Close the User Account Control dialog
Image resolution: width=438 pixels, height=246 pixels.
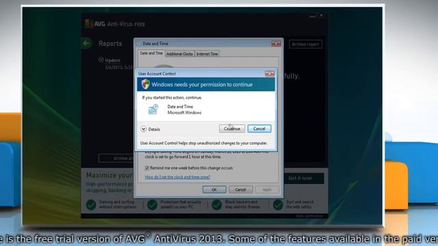pos(270,74)
